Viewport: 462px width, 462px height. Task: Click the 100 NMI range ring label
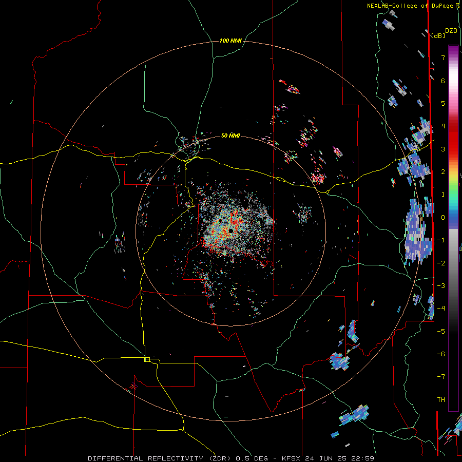click(x=230, y=41)
